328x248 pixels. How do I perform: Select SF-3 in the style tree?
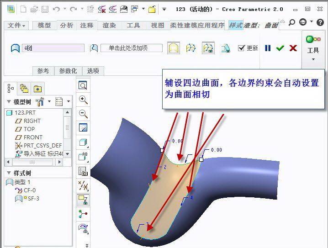pos(33,198)
